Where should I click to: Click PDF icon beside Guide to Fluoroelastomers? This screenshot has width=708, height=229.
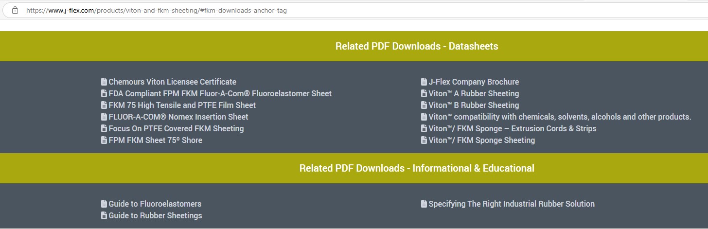point(104,204)
